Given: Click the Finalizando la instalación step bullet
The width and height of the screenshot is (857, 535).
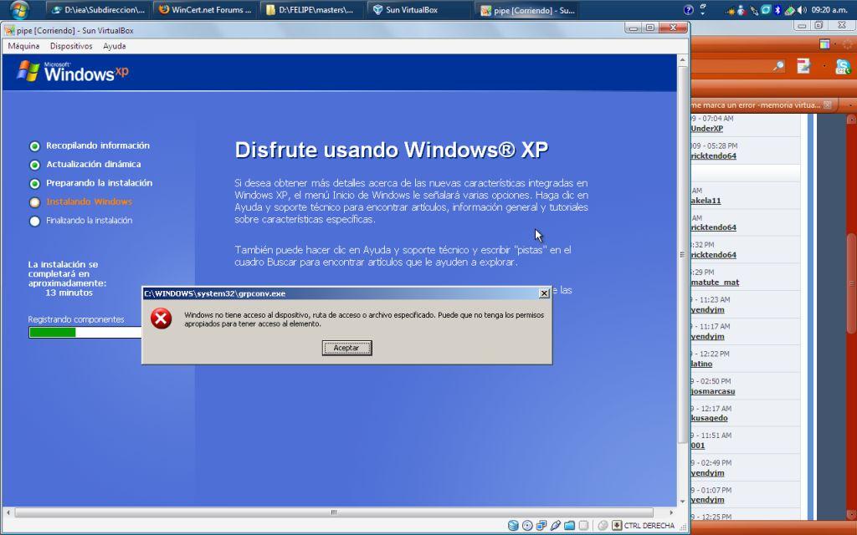Looking at the screenshot, I should pos(34,221).
